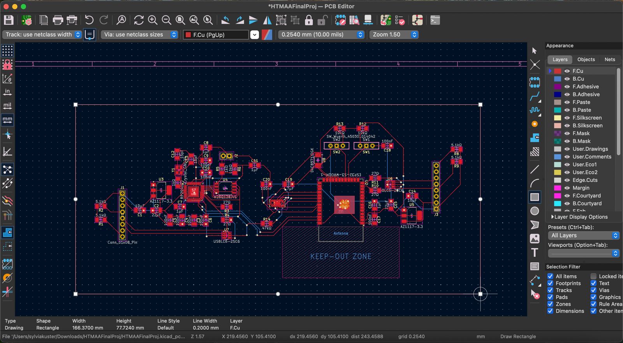The image size is (623, 343).
Task: Open the Zoom 1.50 selector
Action: pyautogui.click(x=394, y=35)
